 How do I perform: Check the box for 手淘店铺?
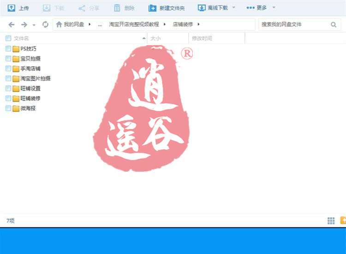point(8,69)
